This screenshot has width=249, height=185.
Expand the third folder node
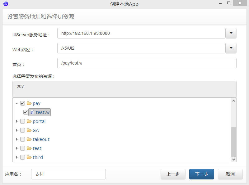[x=17, y=157]
